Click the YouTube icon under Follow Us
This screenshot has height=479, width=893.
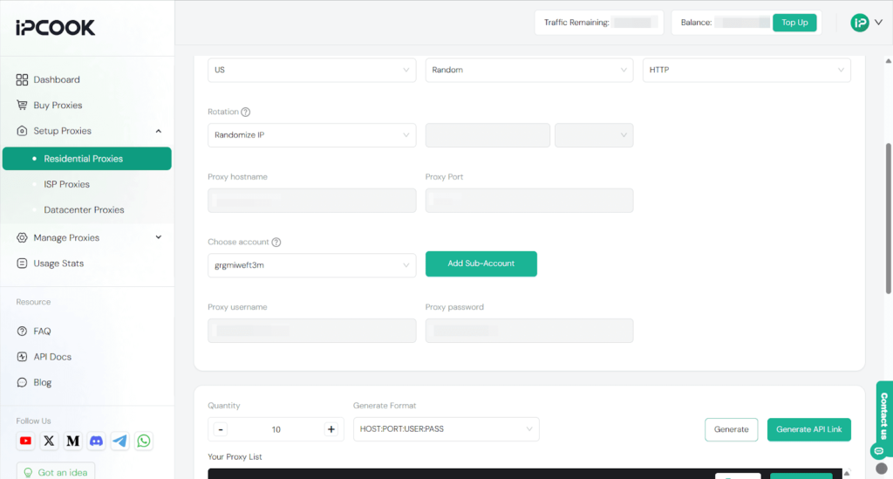[25, 441]
